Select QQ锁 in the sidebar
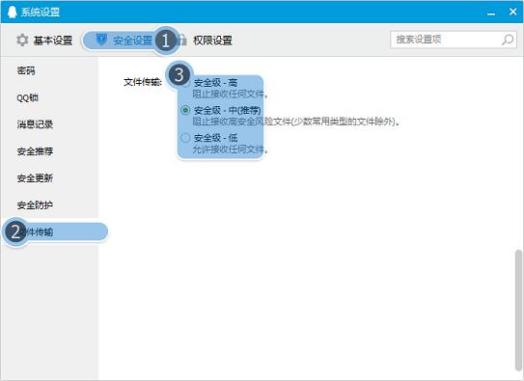 click(x=27, y=97)
